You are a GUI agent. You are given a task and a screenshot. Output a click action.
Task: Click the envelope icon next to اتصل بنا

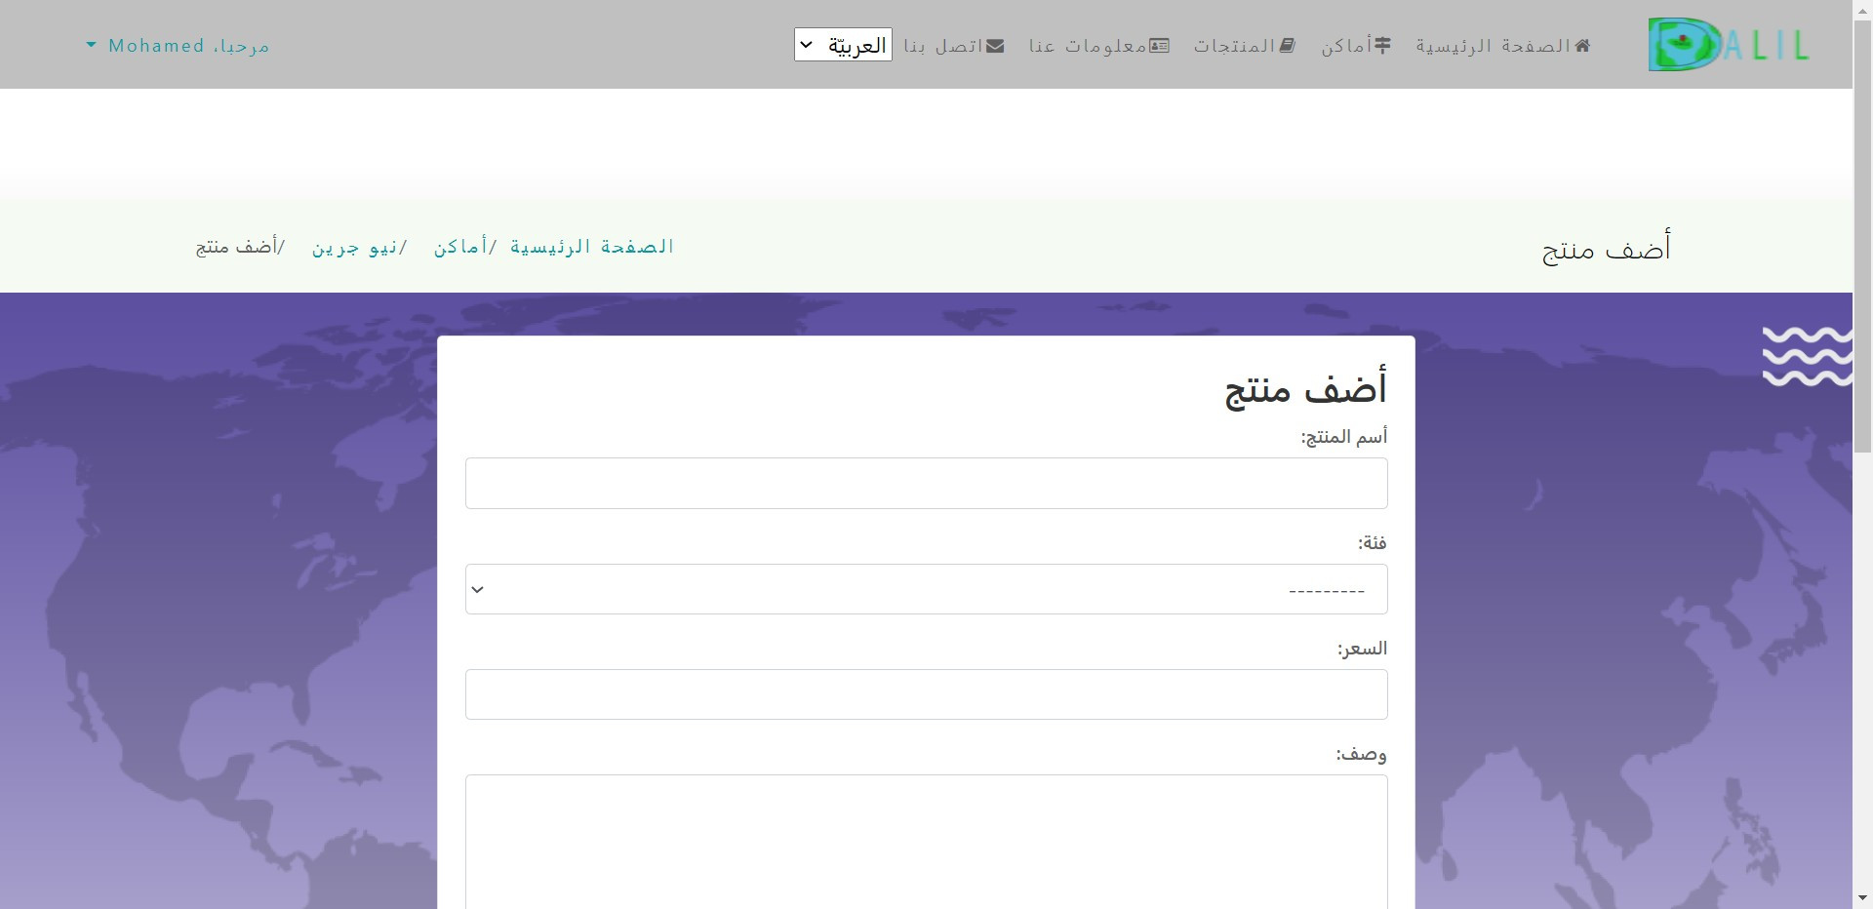[x=995, y=44]
